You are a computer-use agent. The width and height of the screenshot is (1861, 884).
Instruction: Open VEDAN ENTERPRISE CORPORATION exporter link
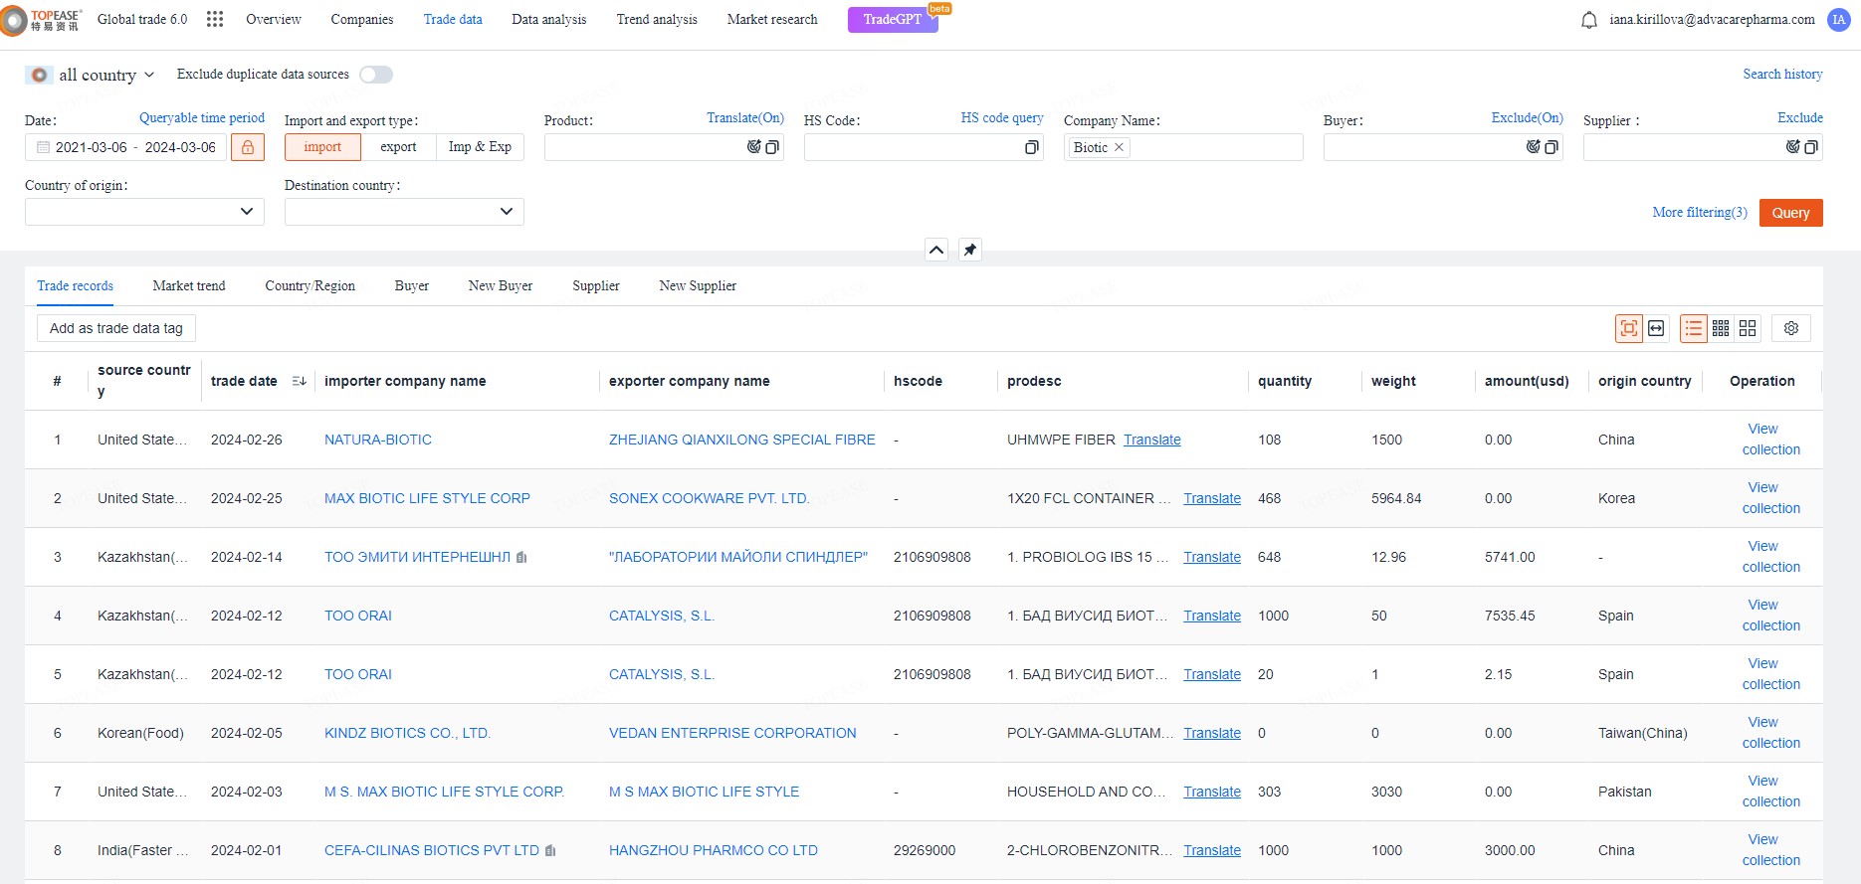click(x=732, y=733)
